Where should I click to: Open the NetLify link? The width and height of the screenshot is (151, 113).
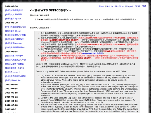(110, 6)
